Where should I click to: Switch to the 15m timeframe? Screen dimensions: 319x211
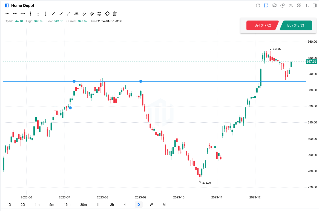click(67, 205)
